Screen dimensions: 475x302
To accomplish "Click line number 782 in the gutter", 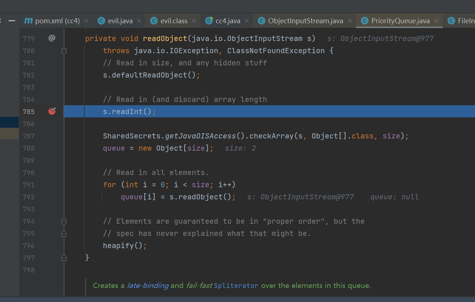I will [28, 75].
